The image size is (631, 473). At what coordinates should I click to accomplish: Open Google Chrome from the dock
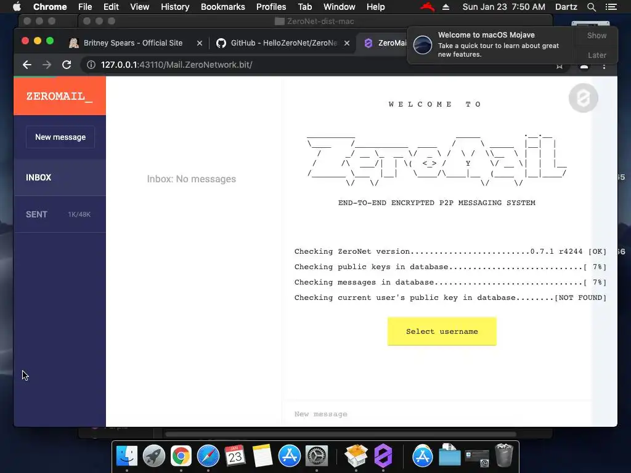click(181, 456)
